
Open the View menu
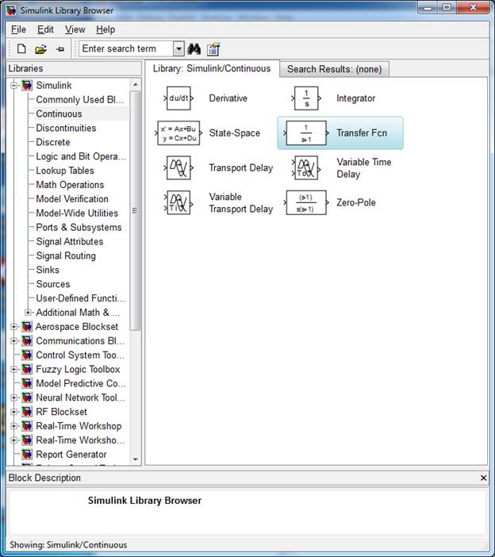coord(75,29)
